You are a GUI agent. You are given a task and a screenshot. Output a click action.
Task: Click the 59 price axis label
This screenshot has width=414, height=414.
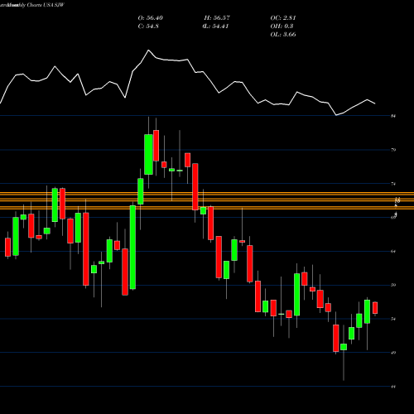pos(393,285)
